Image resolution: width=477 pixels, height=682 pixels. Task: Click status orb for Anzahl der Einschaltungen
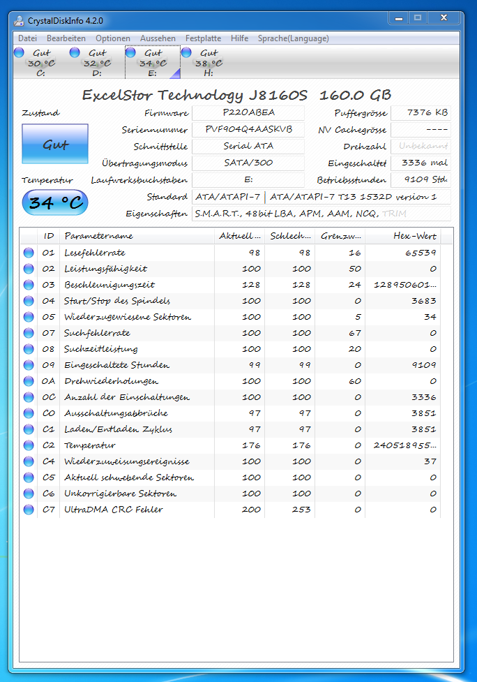(x=29, y=398)
